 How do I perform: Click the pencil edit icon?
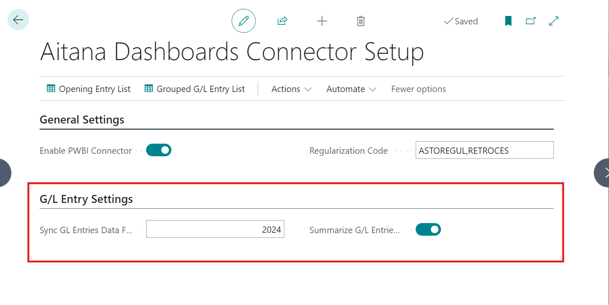point(243,21)
